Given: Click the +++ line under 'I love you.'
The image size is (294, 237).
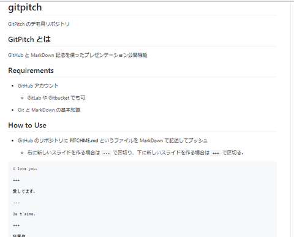Looking at the screenshot, I should coord(17,180).
